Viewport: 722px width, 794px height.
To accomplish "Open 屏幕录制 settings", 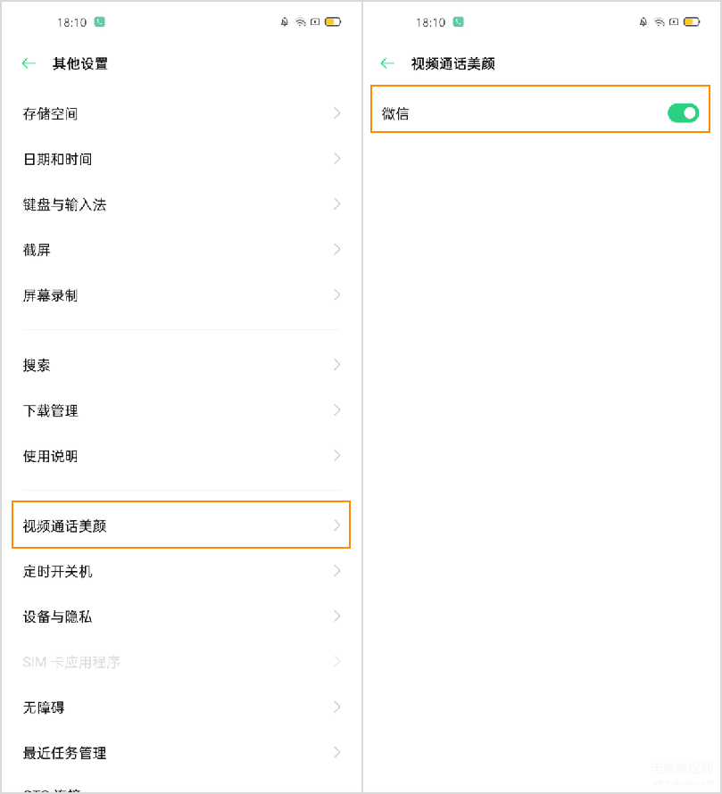I will pos(178,295).
